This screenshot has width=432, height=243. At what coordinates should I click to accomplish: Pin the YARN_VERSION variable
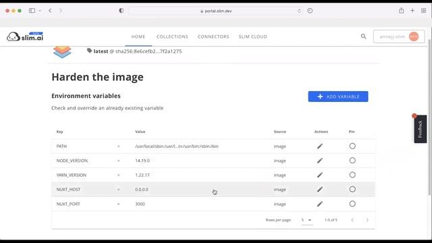tap(352, 175)
